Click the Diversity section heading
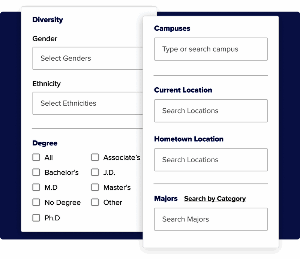The width and height of the screenshot is (300, 259). [x=48, y=20]
